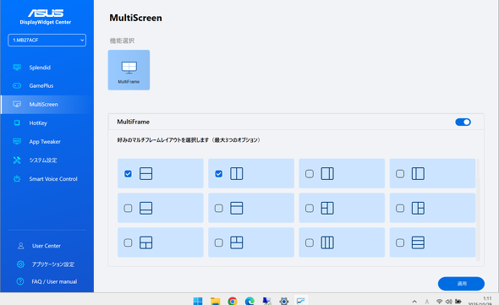The width and height of the screenshot is (499, 305).
Task: Launch Microsoft Edge from the taskbar
Action: pyautogui.click(x=249, y=301)
